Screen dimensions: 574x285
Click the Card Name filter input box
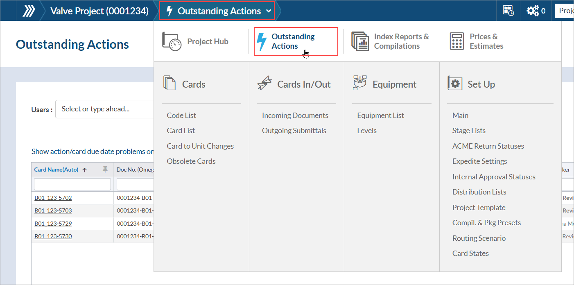[72, 184]
